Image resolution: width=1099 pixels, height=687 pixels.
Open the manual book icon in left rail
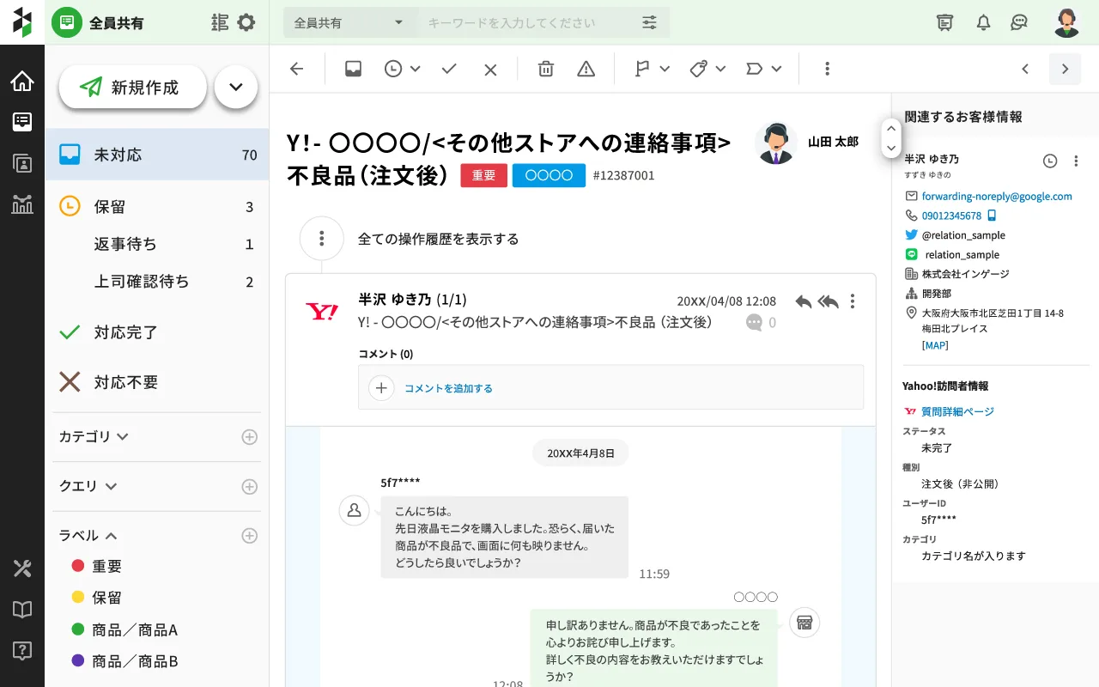pyautogui.click(x=22, y=610)
